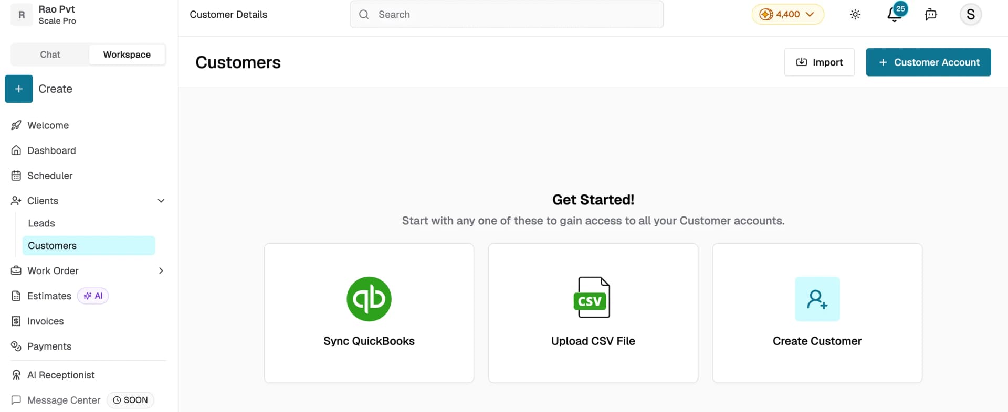The image size is (1008, 412).
Task: Click the QuickBooks logo icon
Action: [369, 299]
